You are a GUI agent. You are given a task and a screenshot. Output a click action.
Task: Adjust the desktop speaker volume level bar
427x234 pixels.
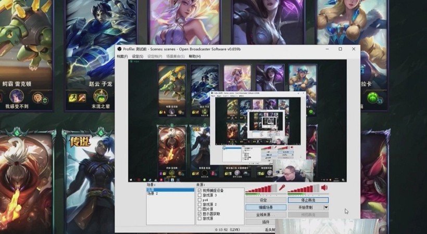pos(304,188)
